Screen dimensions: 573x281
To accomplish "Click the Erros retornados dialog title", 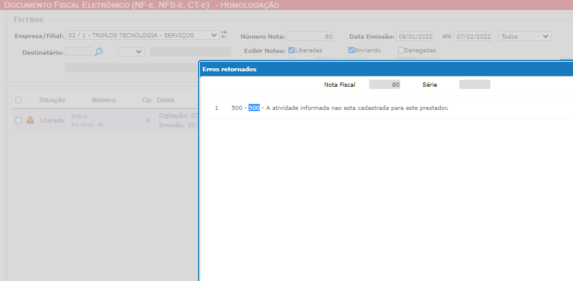I will (230, 70).
